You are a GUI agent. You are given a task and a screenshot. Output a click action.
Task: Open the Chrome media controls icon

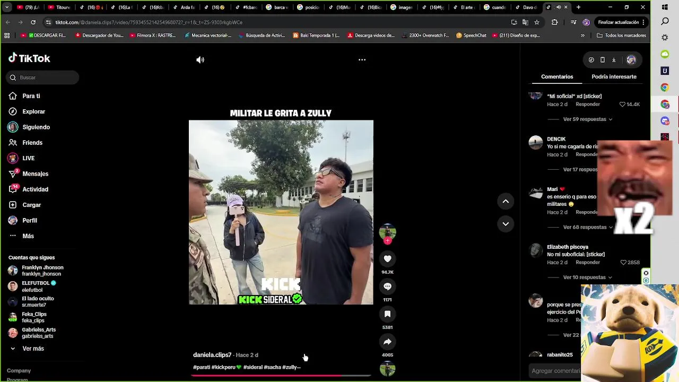point(573,22)
